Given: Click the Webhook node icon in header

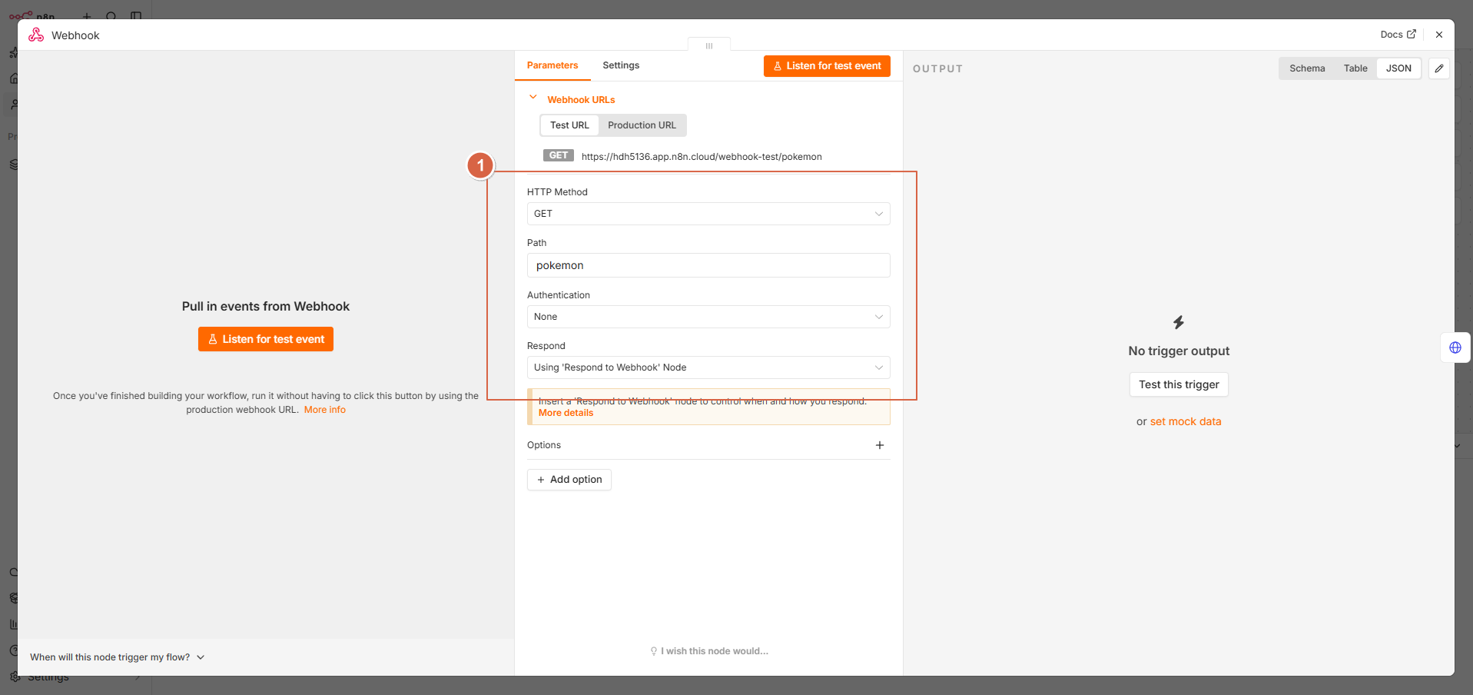Looking at the screenshot, I should 36,35.
